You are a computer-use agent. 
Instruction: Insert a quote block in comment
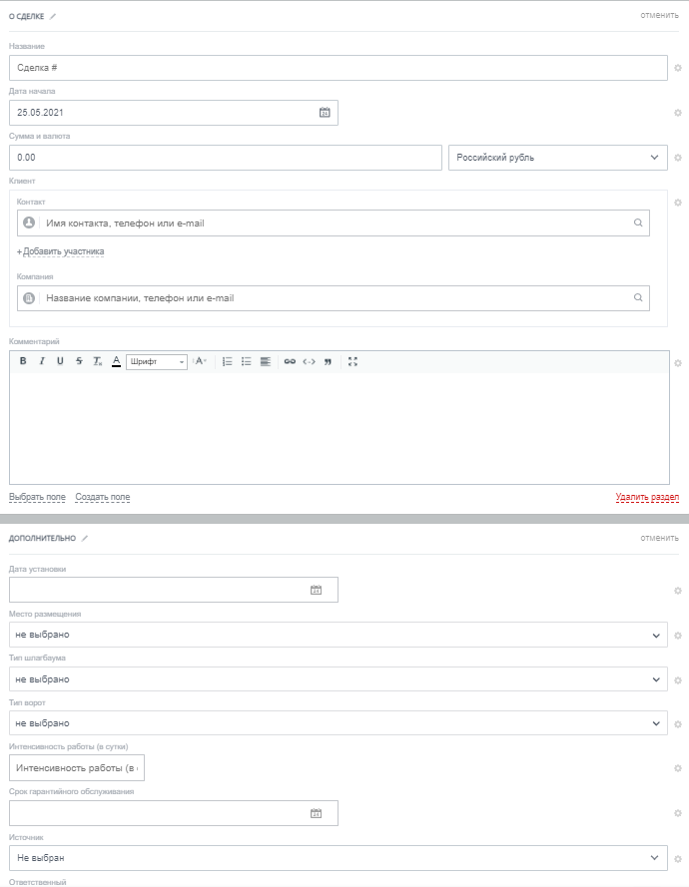(x=328, y=361)
